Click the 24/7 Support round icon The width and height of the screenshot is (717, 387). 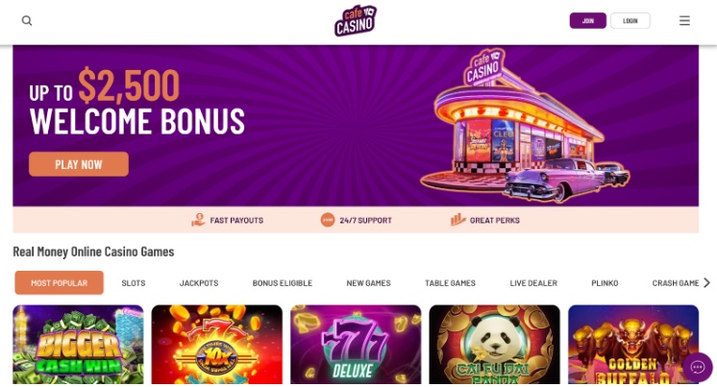pos(328,220)
